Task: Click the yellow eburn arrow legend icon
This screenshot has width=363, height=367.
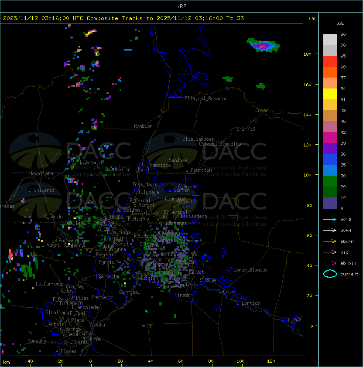Action: 330,241
